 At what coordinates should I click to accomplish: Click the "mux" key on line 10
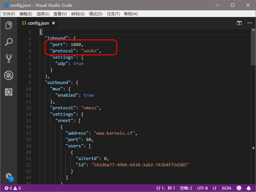coord(56,89)
